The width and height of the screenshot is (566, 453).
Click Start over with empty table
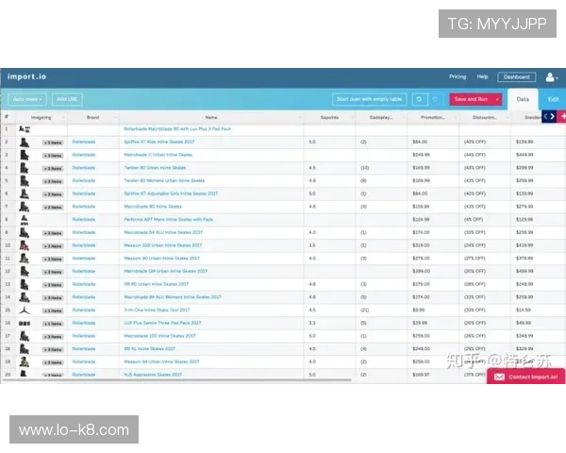[x=369, y=99]
